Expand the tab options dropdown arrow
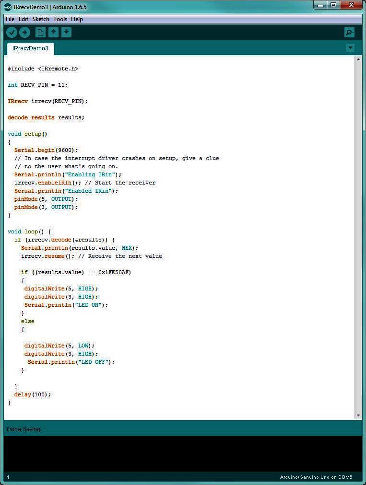 (350, 47)
